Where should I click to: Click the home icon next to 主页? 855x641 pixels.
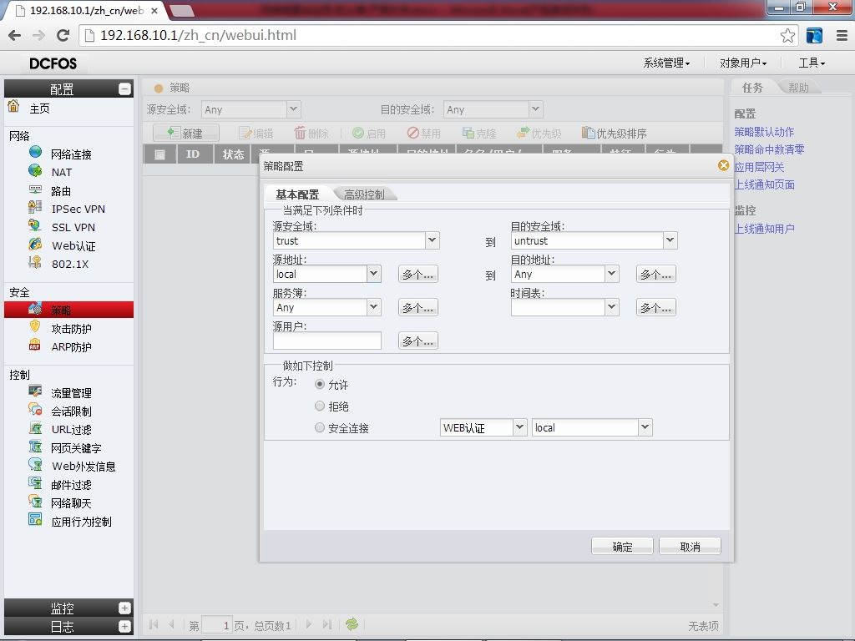coord(13,106)
